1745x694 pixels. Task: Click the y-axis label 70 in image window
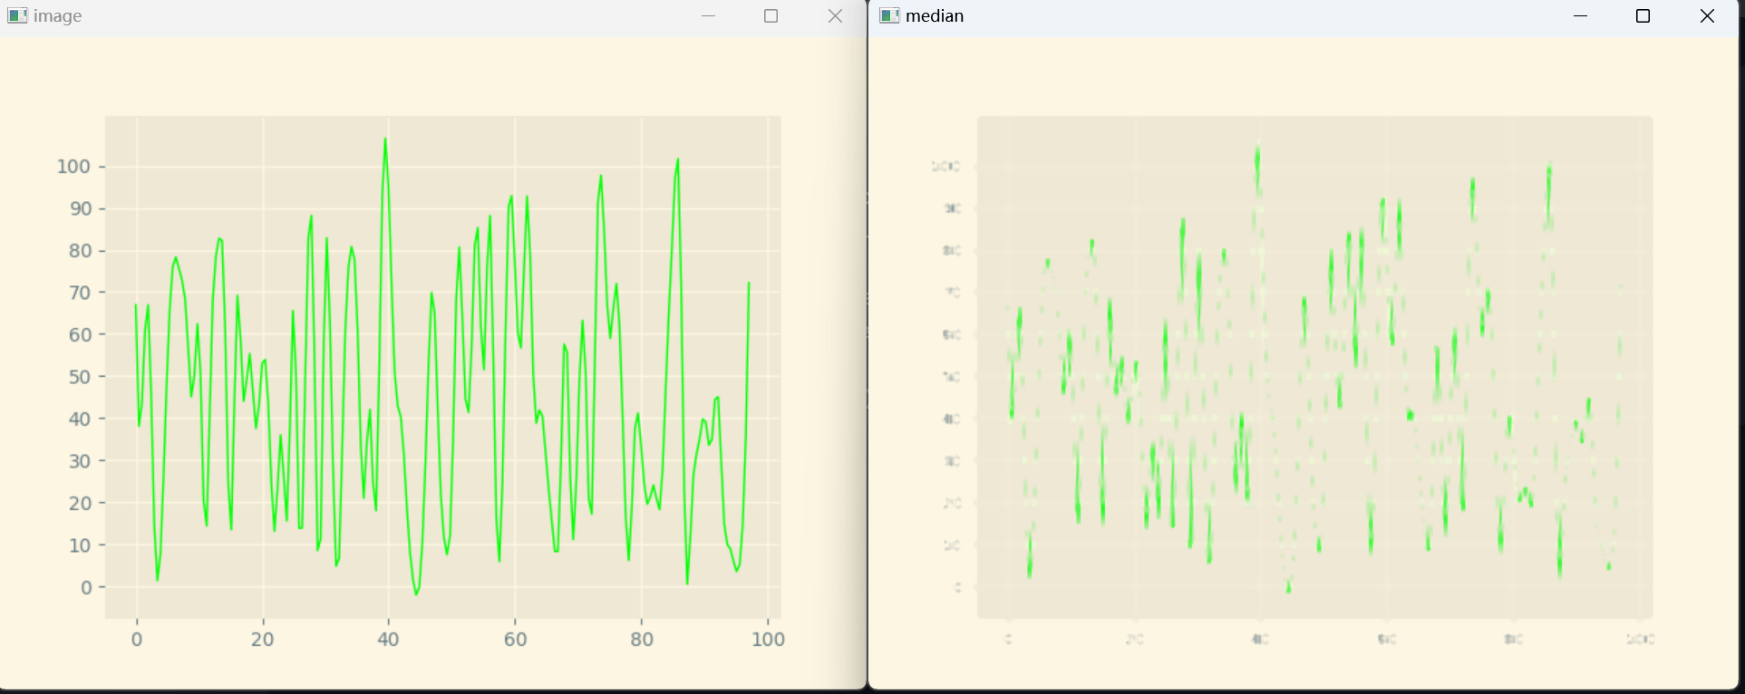[81, 293]
